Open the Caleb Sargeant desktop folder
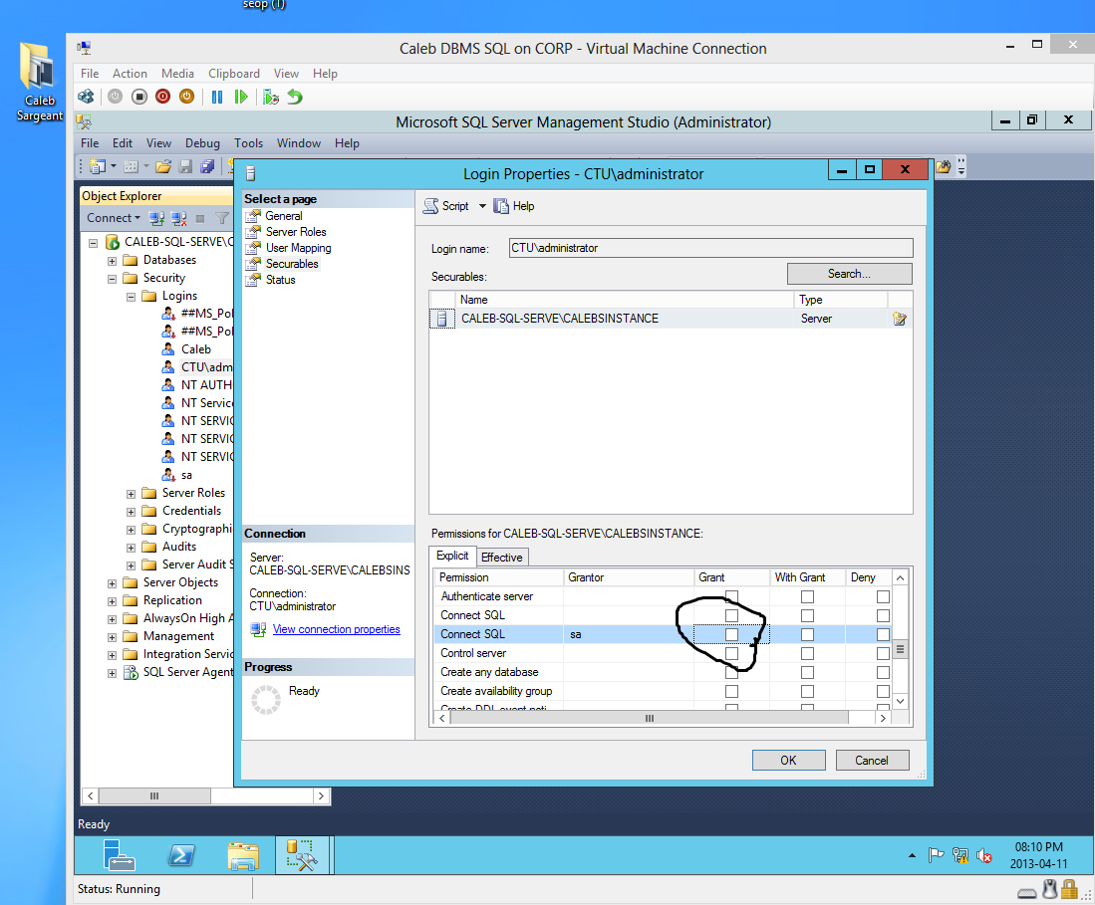This screenshot has width=1095, height=905. coord(39,83)
